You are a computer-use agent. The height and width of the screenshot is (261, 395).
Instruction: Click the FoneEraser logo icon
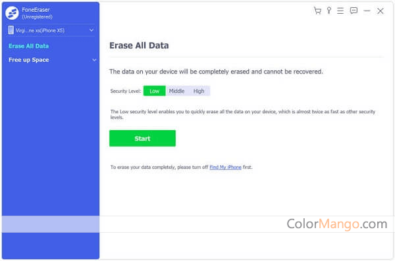coord(12,13)
